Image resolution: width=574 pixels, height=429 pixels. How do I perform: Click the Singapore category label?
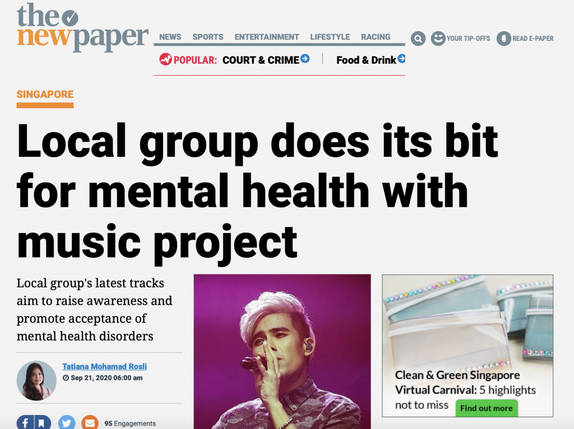(45, 94)
